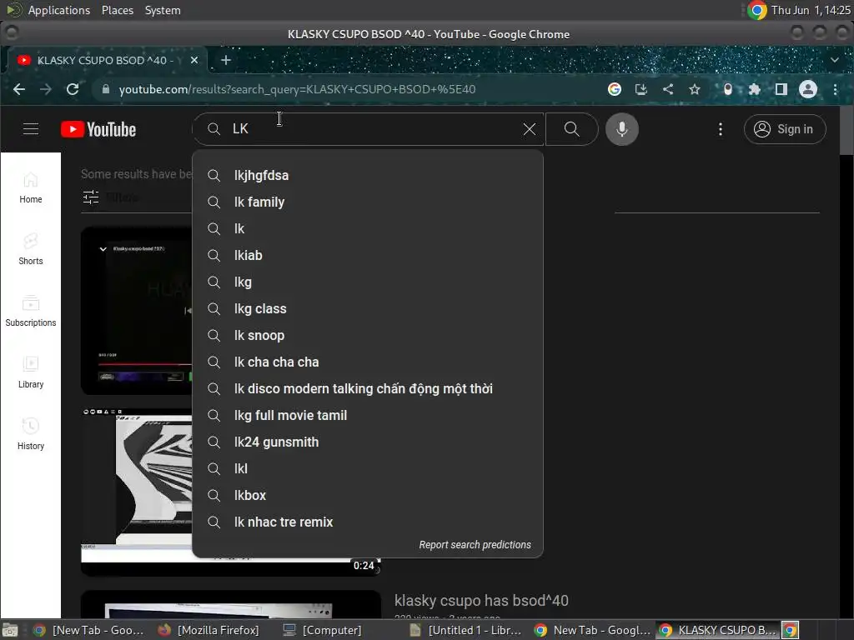Choose suggestion "lkjhgfdsa"

368,175
